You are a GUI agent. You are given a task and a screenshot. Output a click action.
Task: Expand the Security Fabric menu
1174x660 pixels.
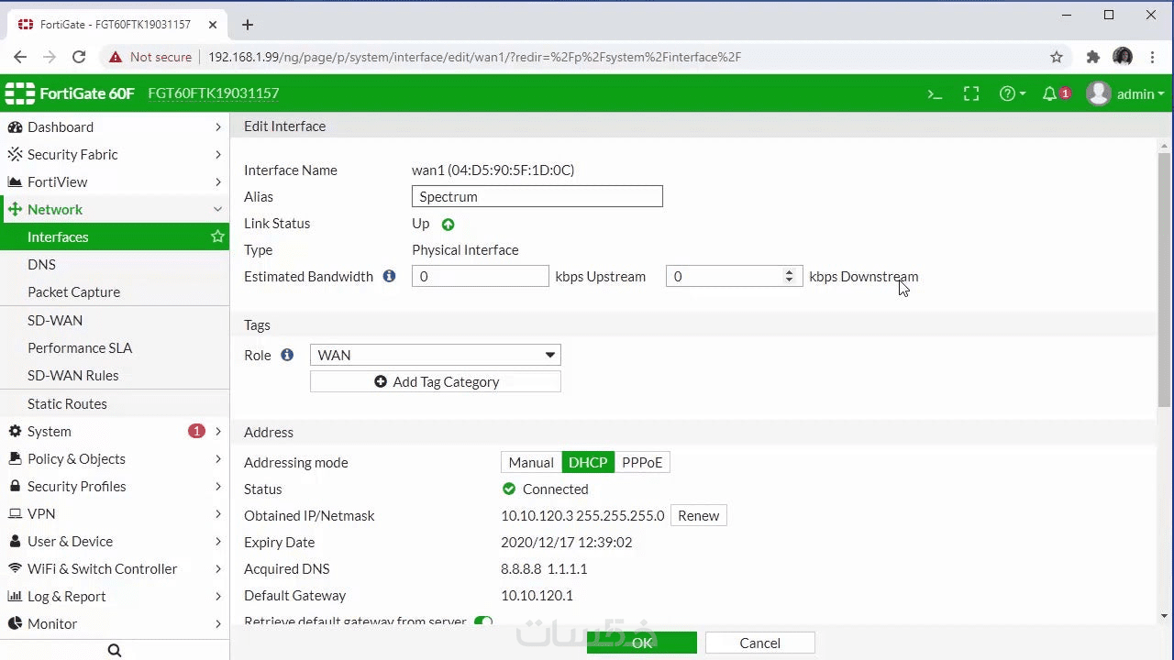tap(115, 154)
